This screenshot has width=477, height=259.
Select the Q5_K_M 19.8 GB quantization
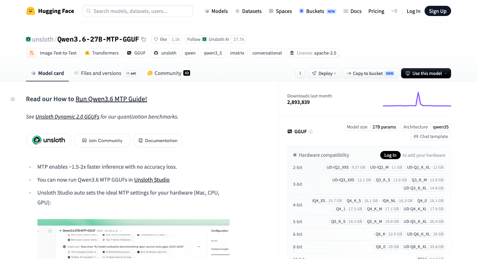(x=383, y=222)
